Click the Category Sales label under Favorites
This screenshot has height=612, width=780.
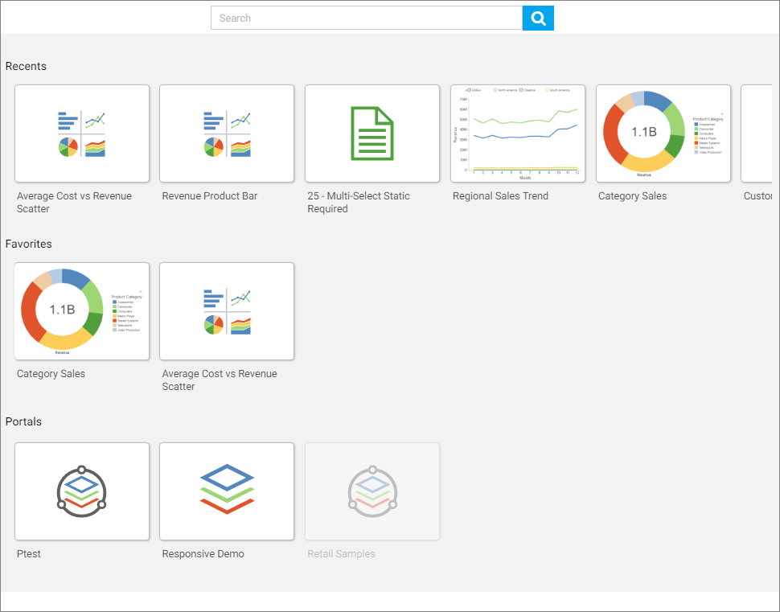[x=51, y=374]
